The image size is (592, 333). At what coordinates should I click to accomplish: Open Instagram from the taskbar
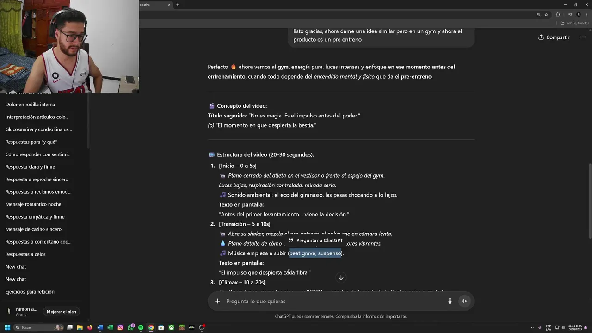(x=120, y=327)
